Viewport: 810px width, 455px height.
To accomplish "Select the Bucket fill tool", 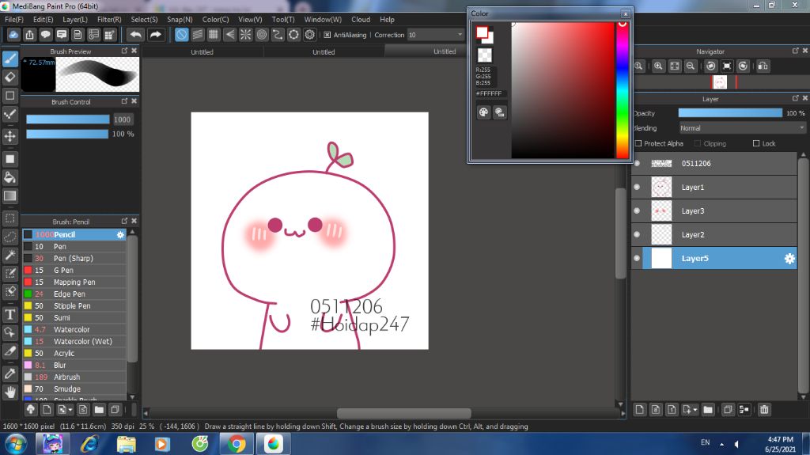I will click(x=10, y=177).
